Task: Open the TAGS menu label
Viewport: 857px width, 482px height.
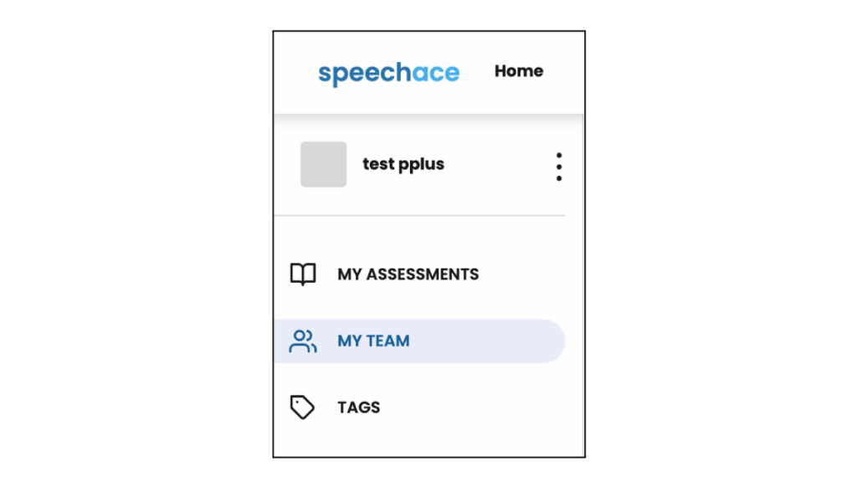Action: pyautogui.click(x=358, y=408)
